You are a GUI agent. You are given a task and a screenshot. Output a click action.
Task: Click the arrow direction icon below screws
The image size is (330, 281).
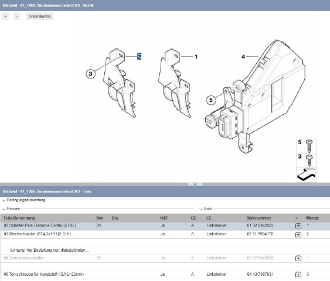pos(306,174)
